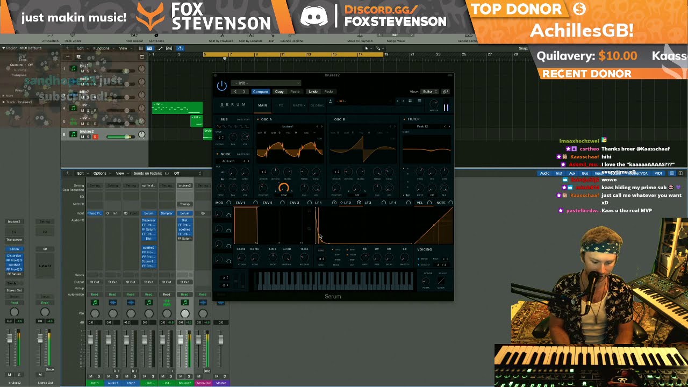The height and width of the screenshot is (387, 688).
Task: Mute the bruises2 track
Action: 82,137
